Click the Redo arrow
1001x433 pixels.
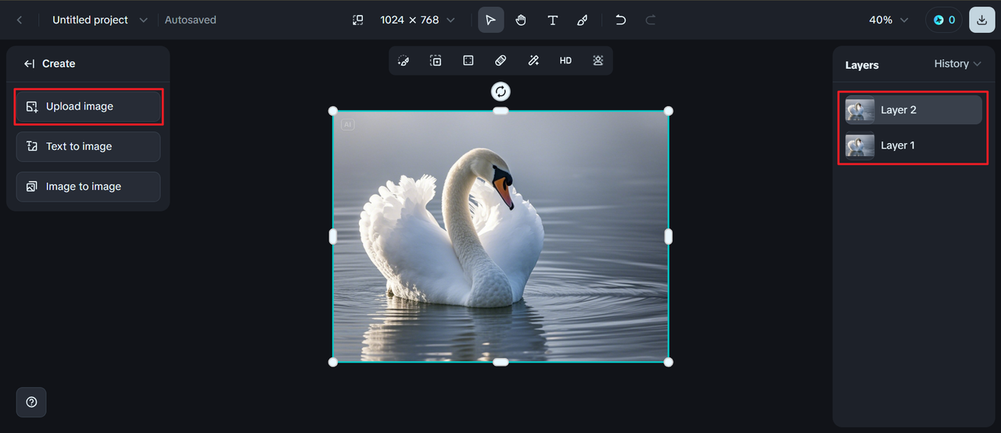(x=651, y=20)
